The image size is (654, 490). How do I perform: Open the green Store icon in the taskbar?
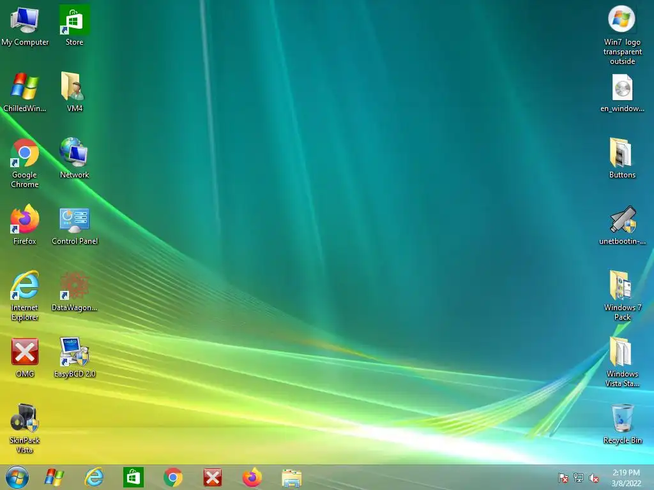[133, 477]
